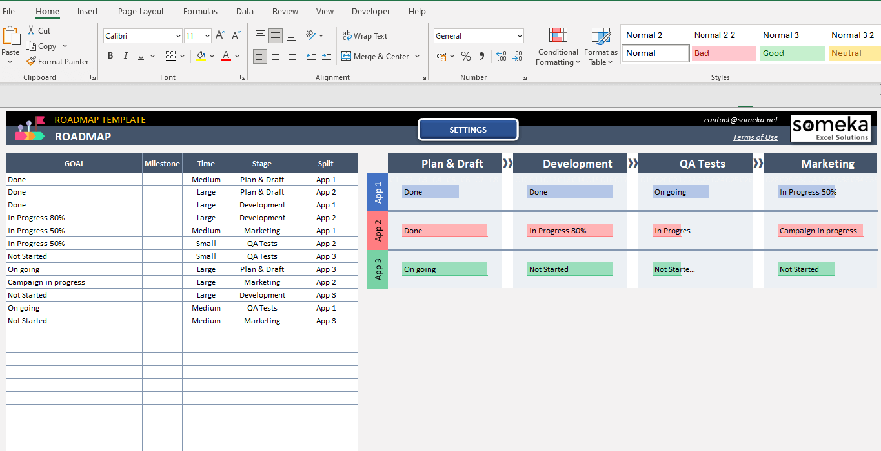Image resolution: width=881 pixels, height=451 pixels.
Task: Click Decrease Decimal icon
Action: click(x=517, y=56)
